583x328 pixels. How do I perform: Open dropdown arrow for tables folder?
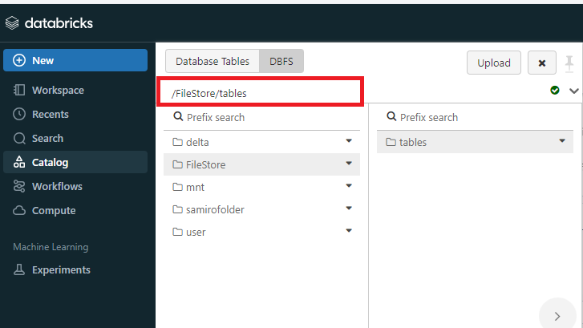tap(563, 141)
